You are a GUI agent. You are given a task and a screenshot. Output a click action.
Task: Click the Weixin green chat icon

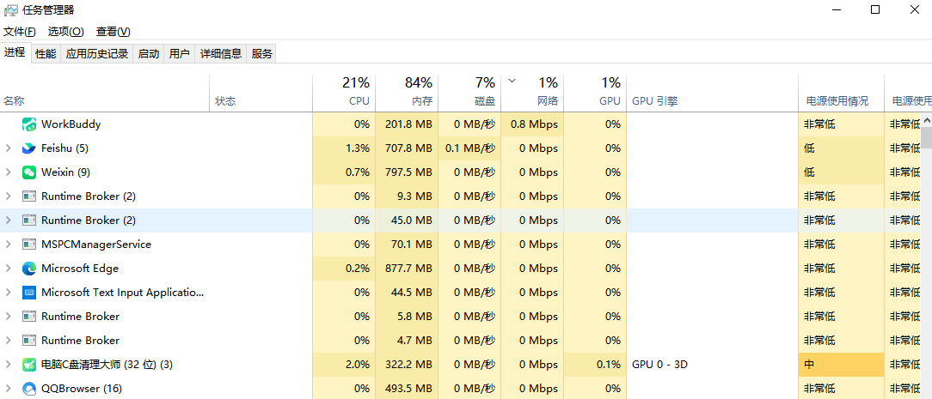(x=29, y=172)
